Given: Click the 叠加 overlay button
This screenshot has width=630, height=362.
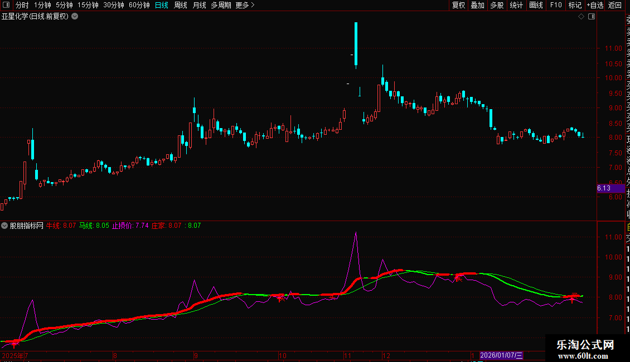Looking at the screenshot, I should [x=477, y=5].
